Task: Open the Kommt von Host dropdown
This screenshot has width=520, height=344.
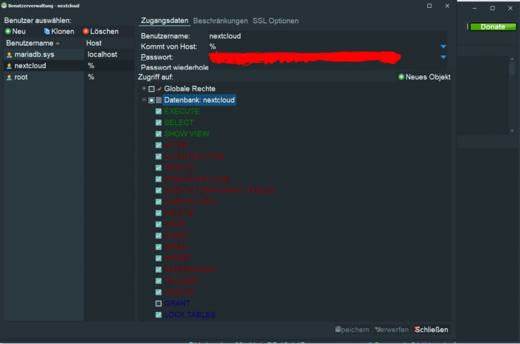Action: coord(444,46)
